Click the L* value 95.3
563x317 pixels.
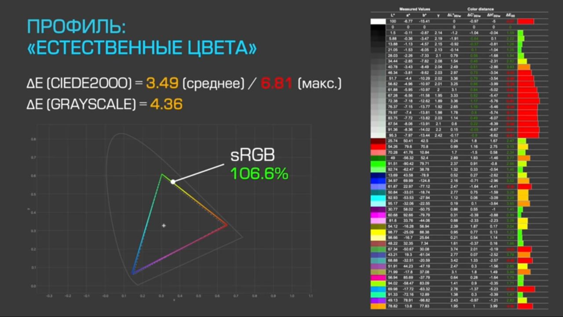point(393,135)
